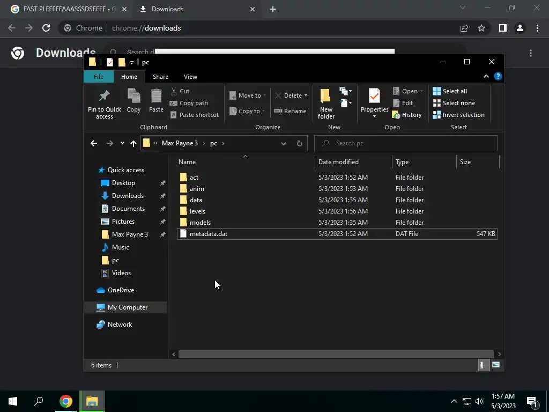Switch to the View ribbon tab

click(x=190, y=77)
